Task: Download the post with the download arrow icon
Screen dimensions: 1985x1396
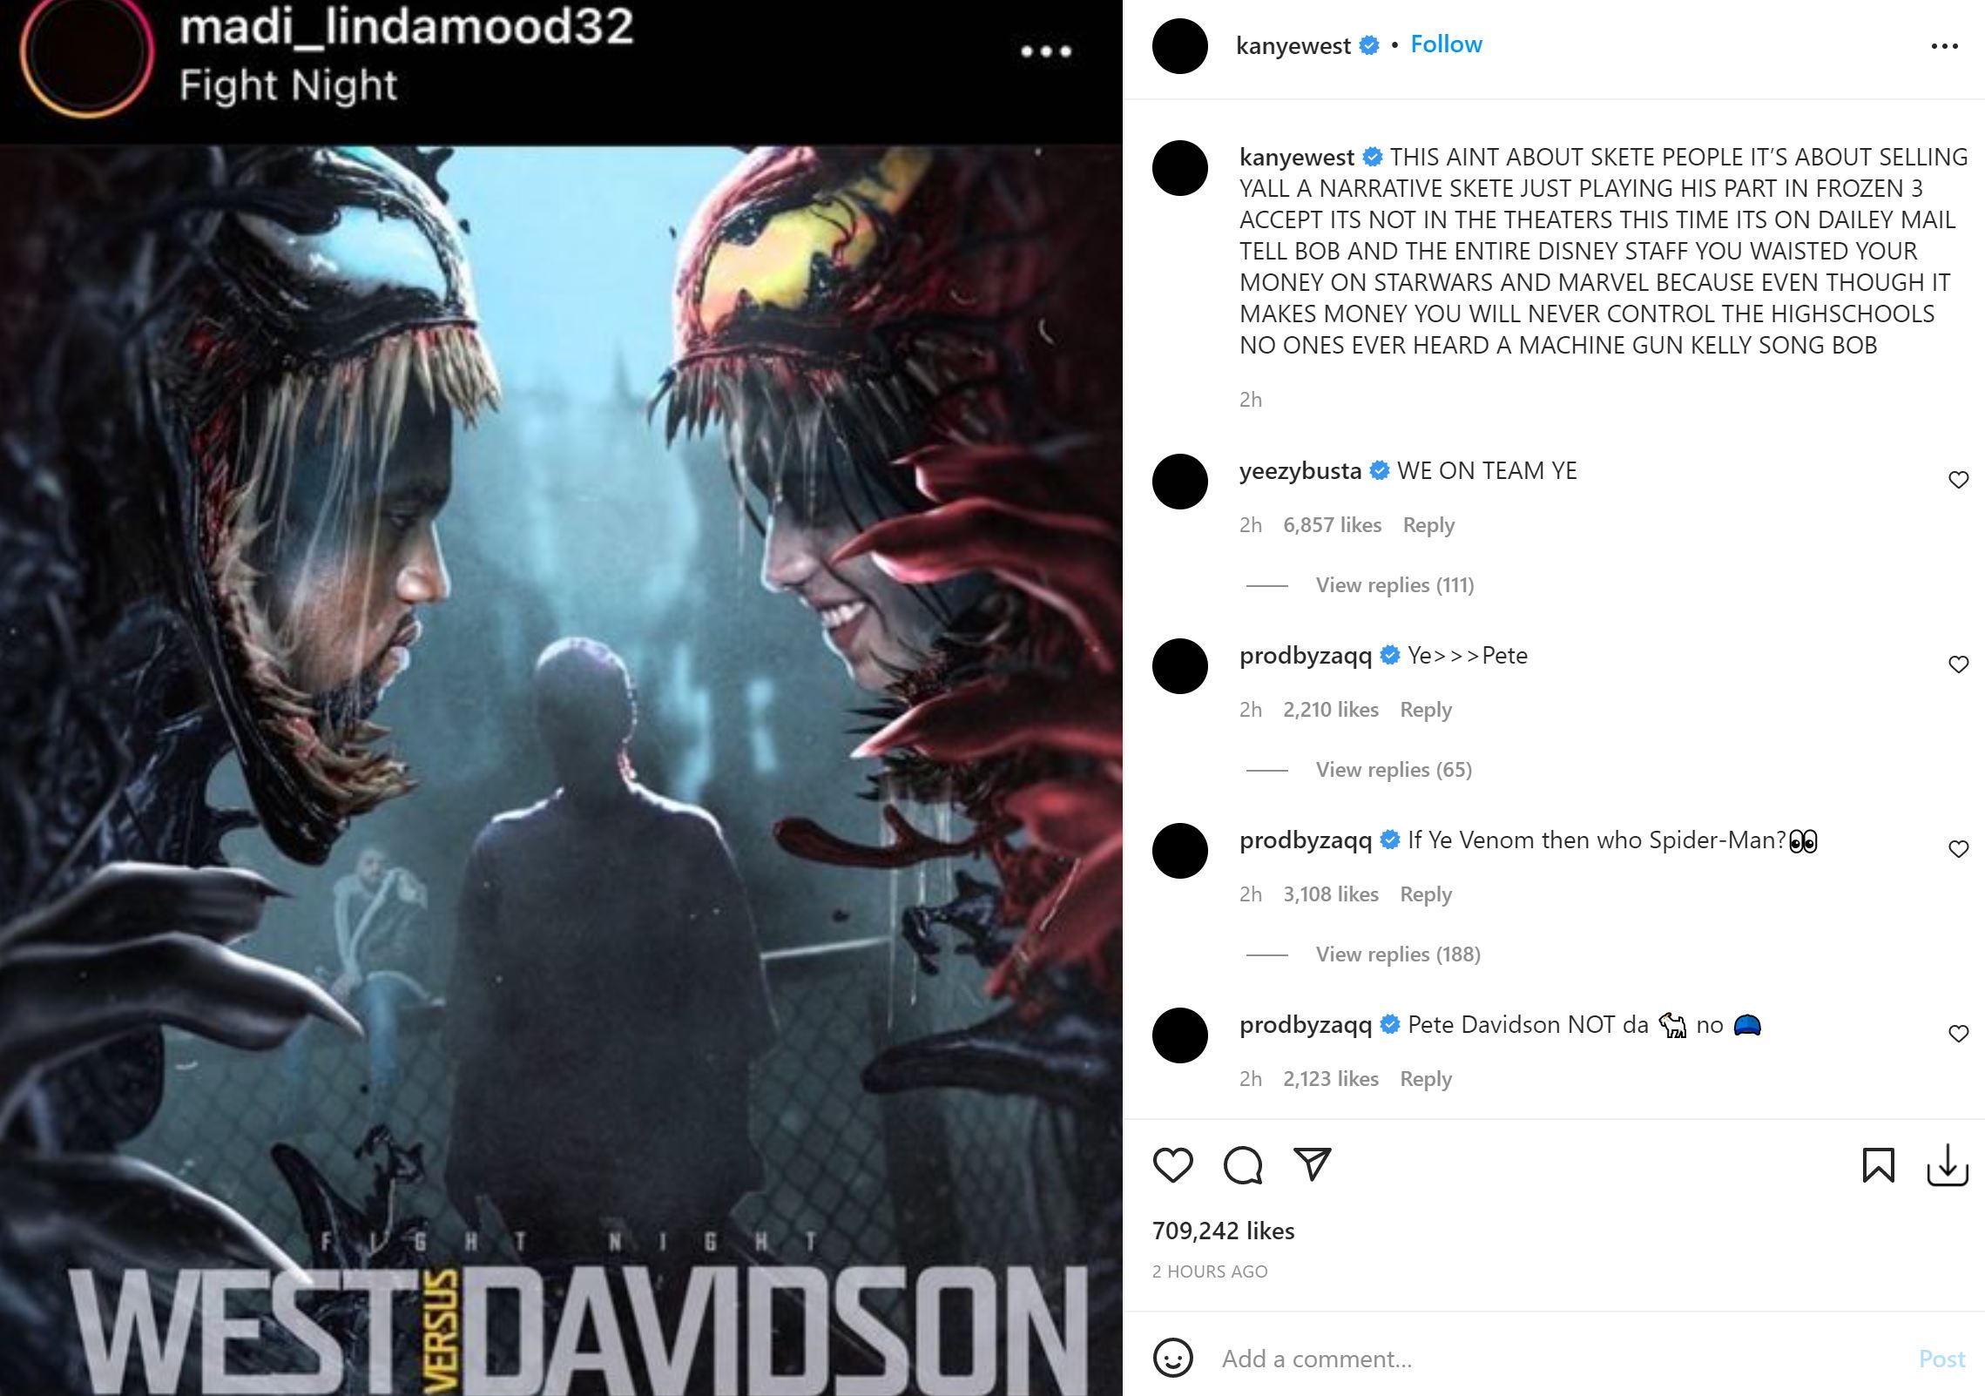Action: tap(1948, 1165)
